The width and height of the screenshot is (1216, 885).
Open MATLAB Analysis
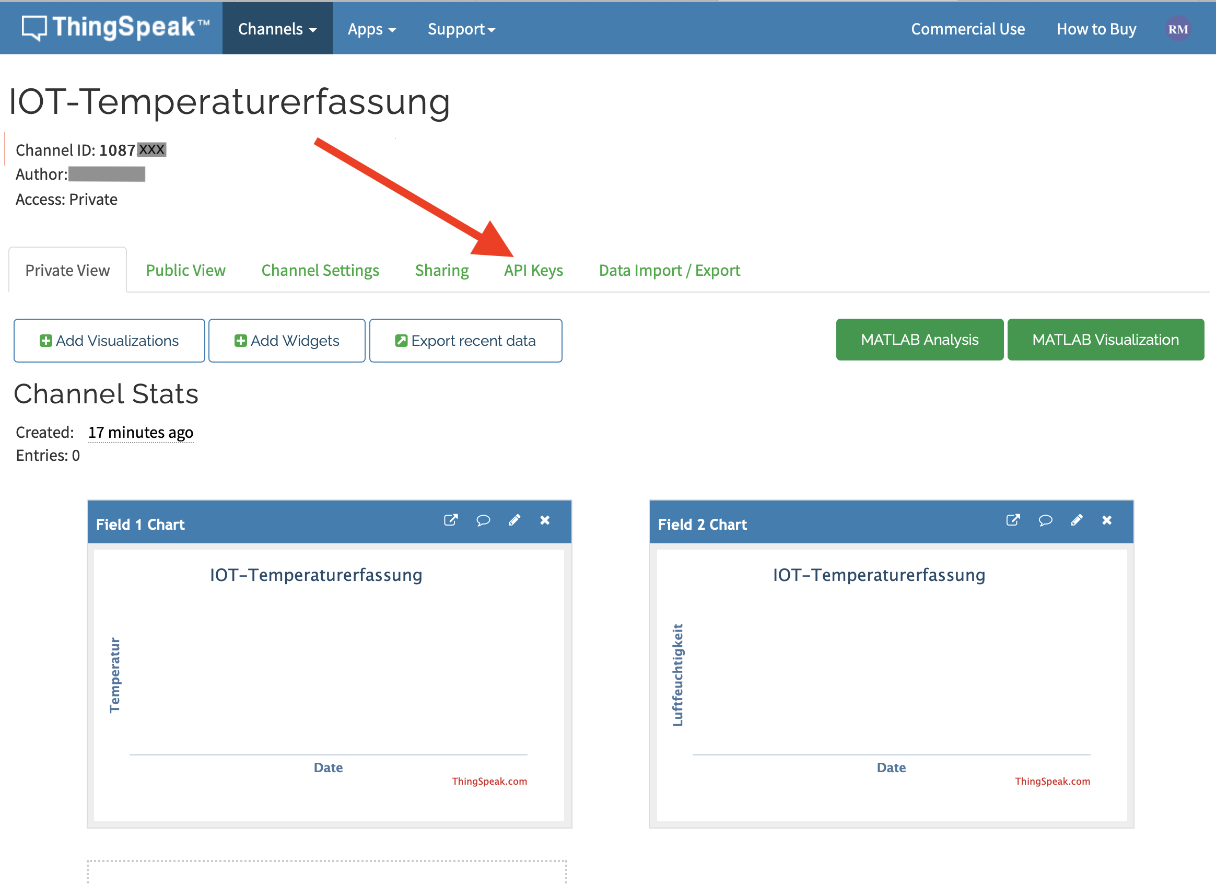[919, 339]
